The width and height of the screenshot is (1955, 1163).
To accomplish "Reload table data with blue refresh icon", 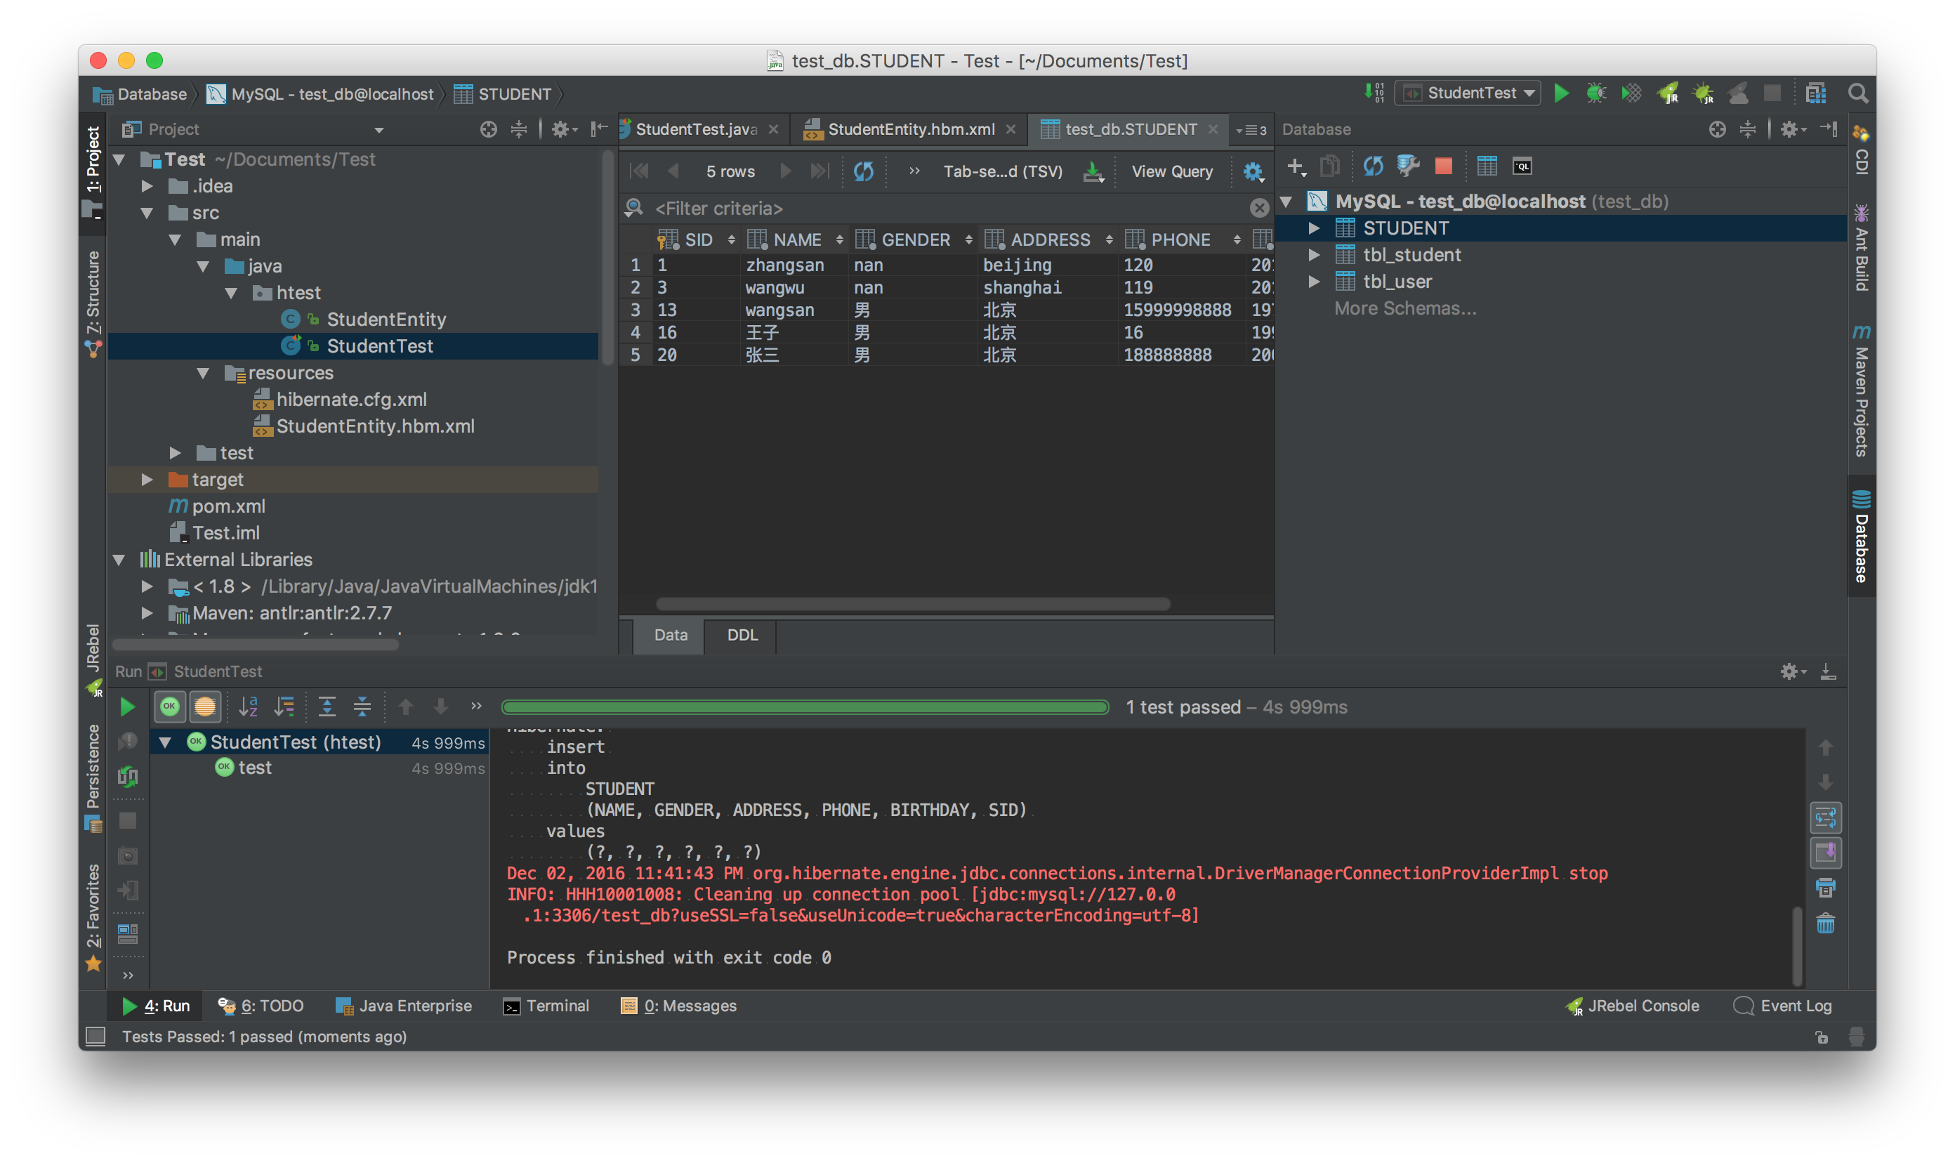I will coord(863,171).
